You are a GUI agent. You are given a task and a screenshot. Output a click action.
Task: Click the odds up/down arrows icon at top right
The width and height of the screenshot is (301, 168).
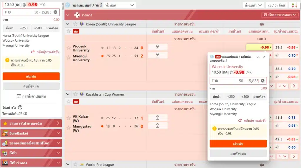293,5
